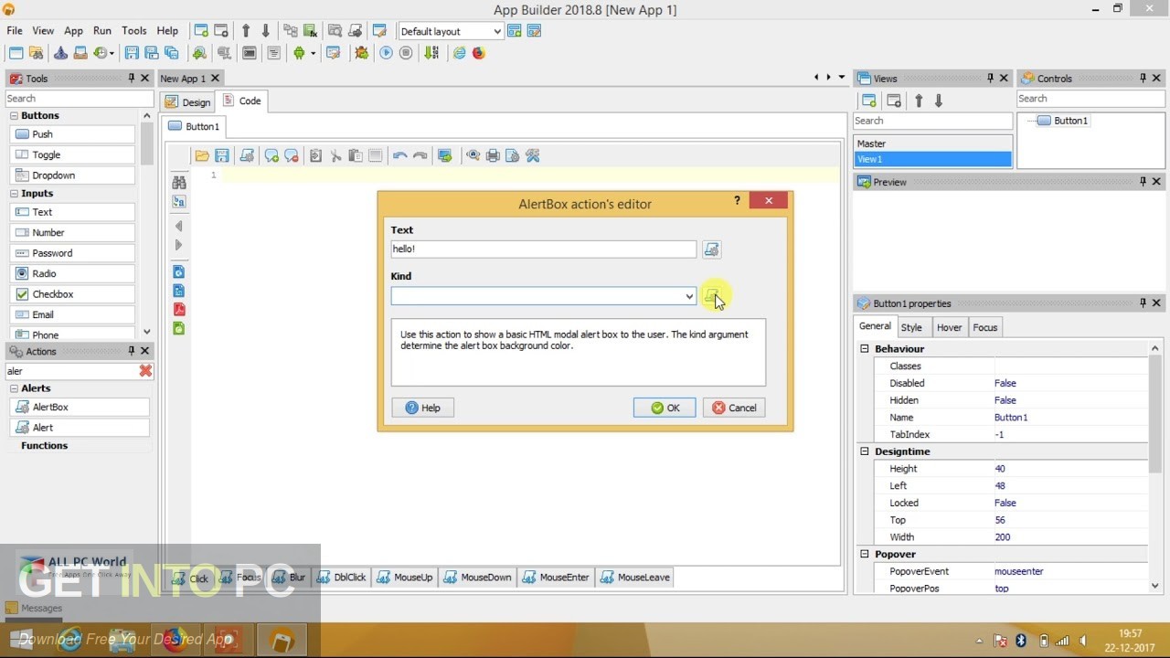Collapse the Designtime properties section
The width and height of the screenshot is (1170, 658).
coord(865,451)
